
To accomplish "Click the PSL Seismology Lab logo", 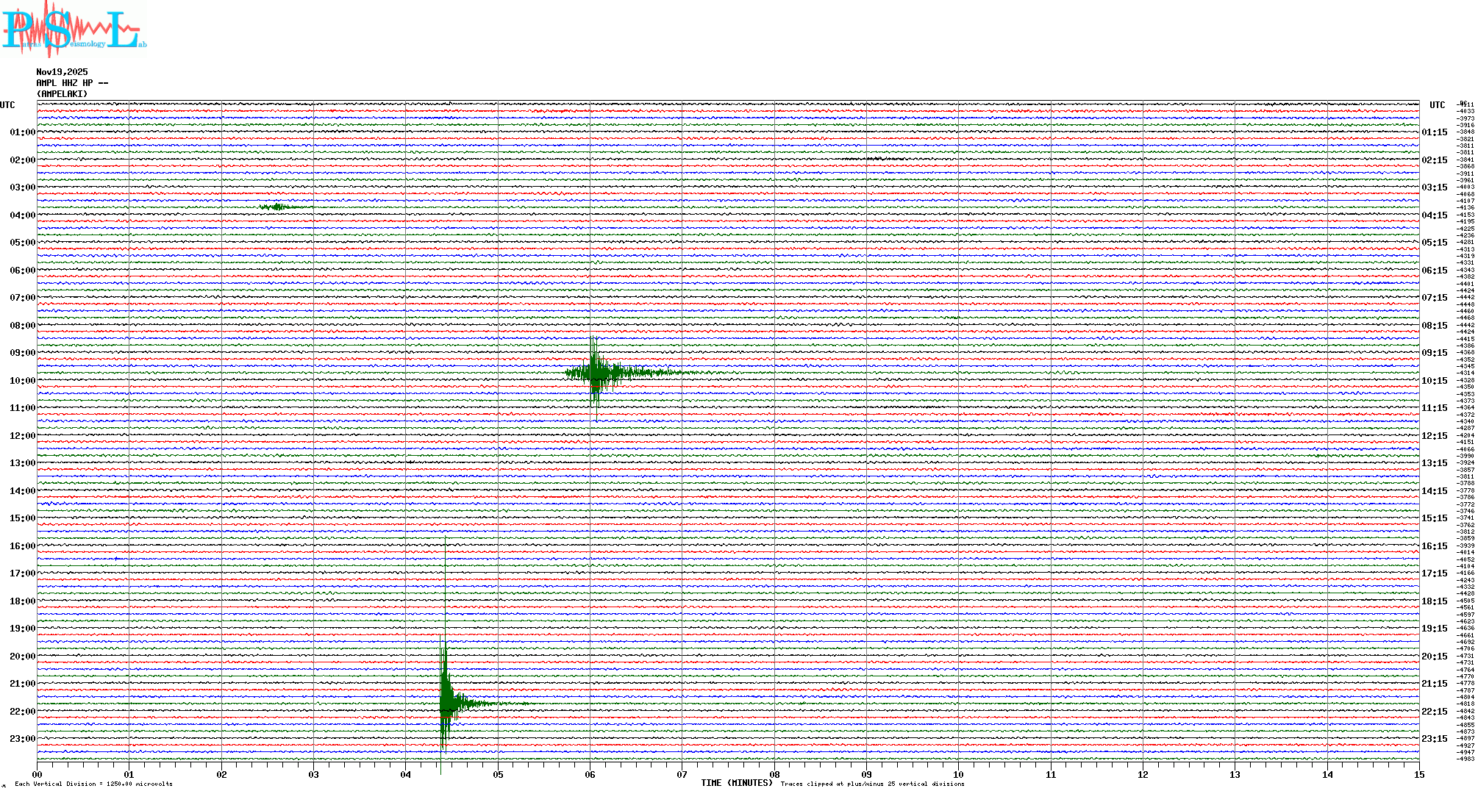I will point(74,28).
